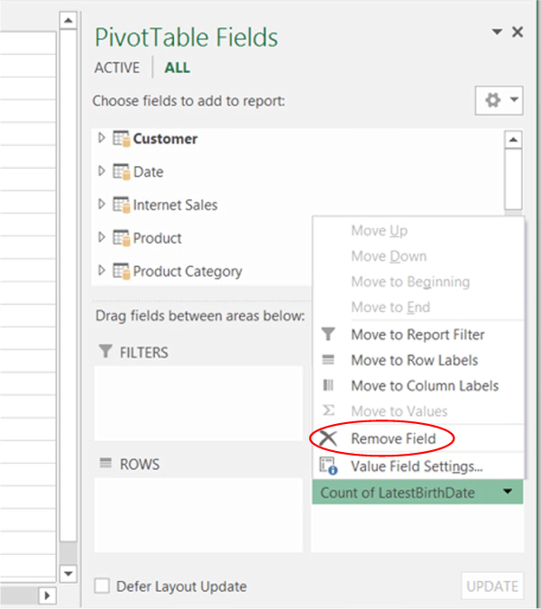This screenshot has width=541, height=609.
Task: Expand the Customer table fields
Action: click(102, 139)
